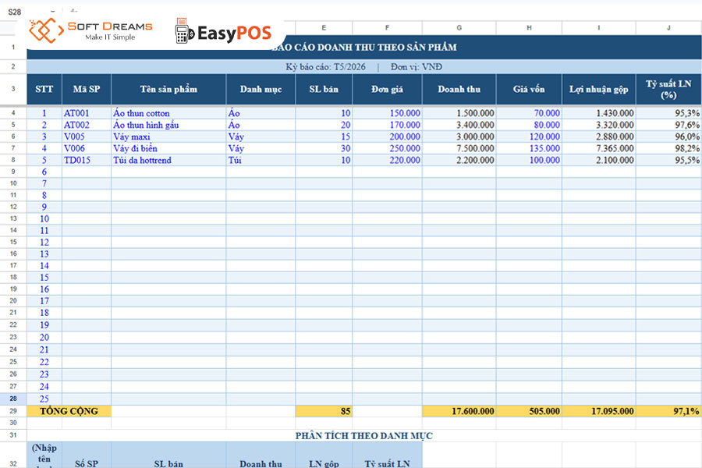Click the Doanh thu header cell in row 3
The image size is (702, 468).
(459, 89)
